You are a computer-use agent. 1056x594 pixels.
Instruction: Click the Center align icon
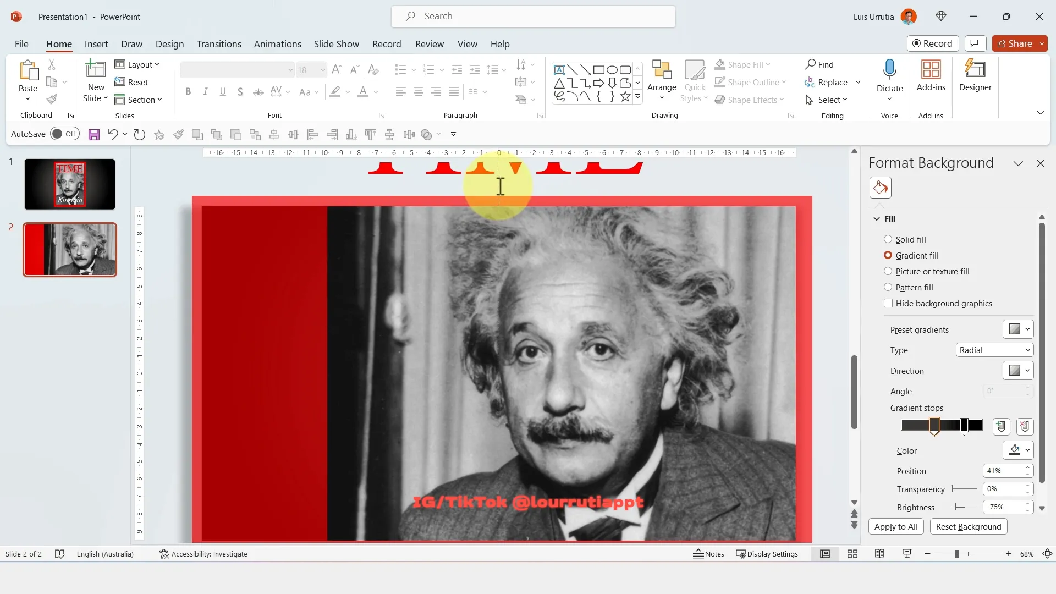click(419, 92)
